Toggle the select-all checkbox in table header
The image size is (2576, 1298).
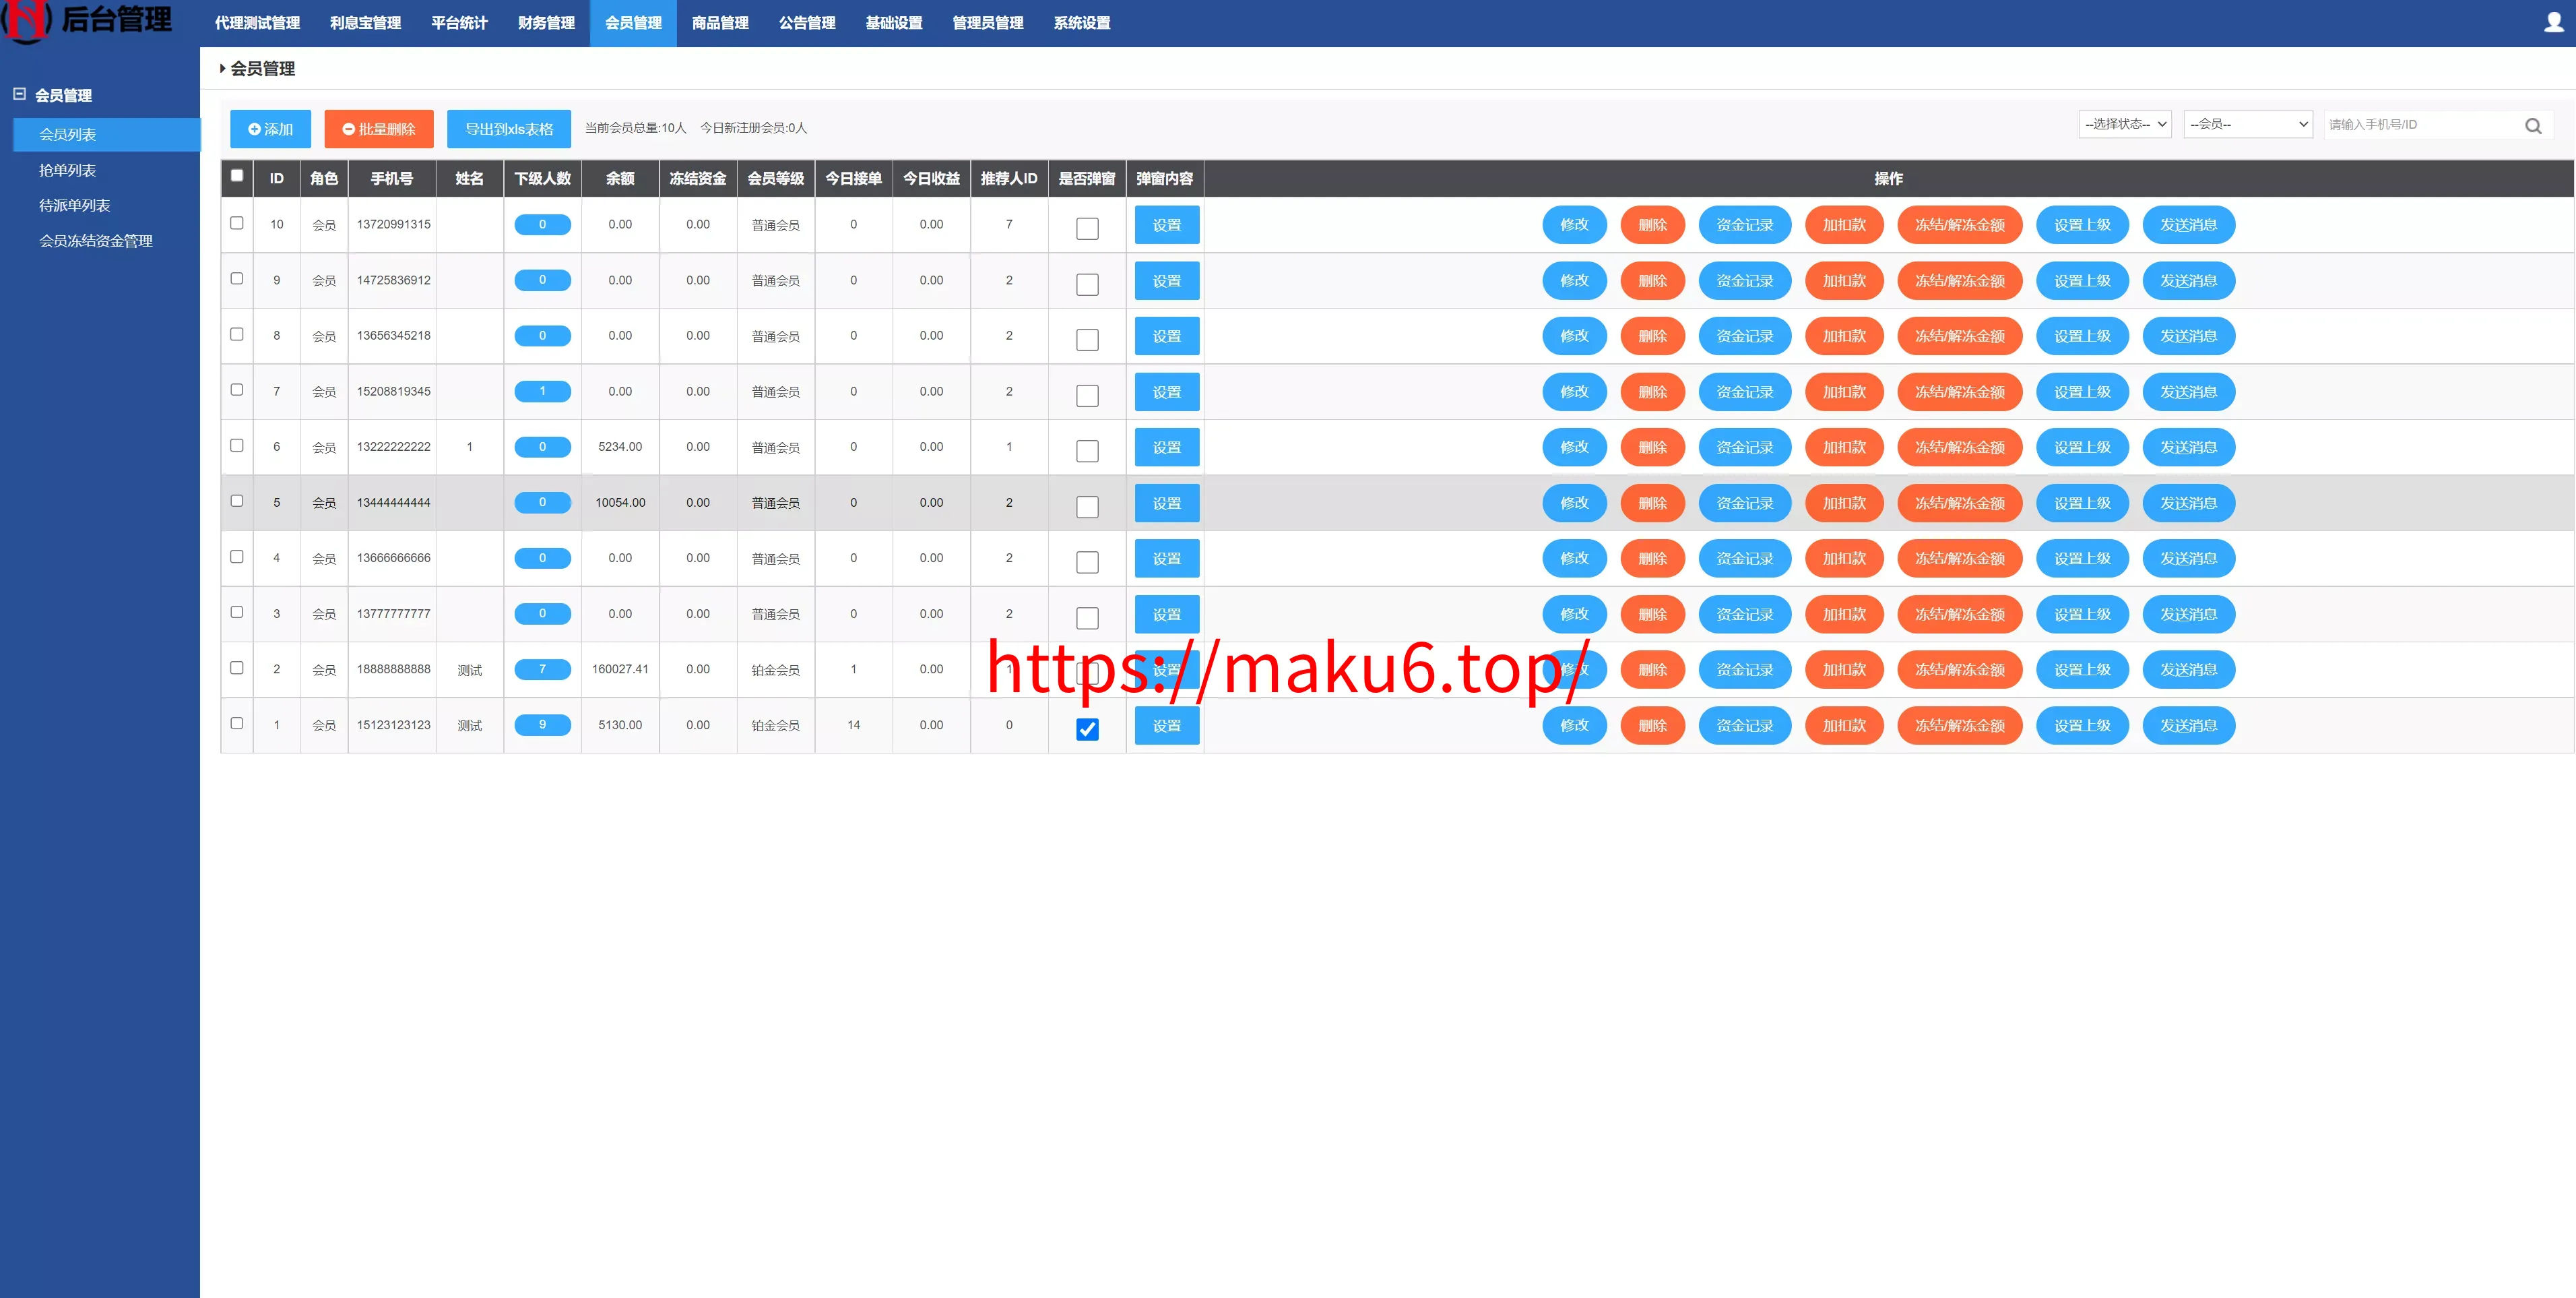237,175
